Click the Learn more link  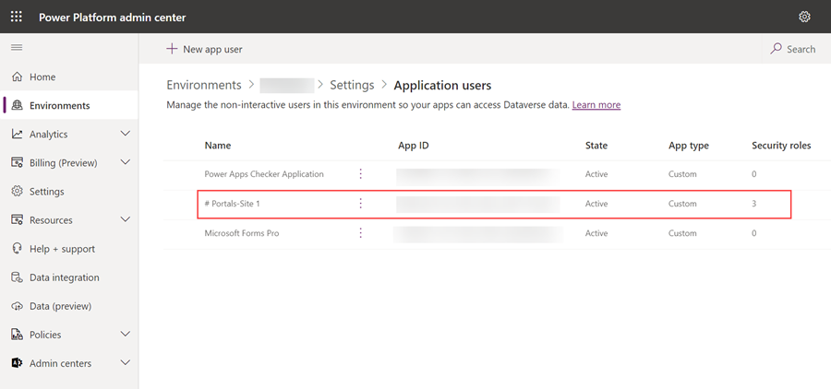pos(596,105)
